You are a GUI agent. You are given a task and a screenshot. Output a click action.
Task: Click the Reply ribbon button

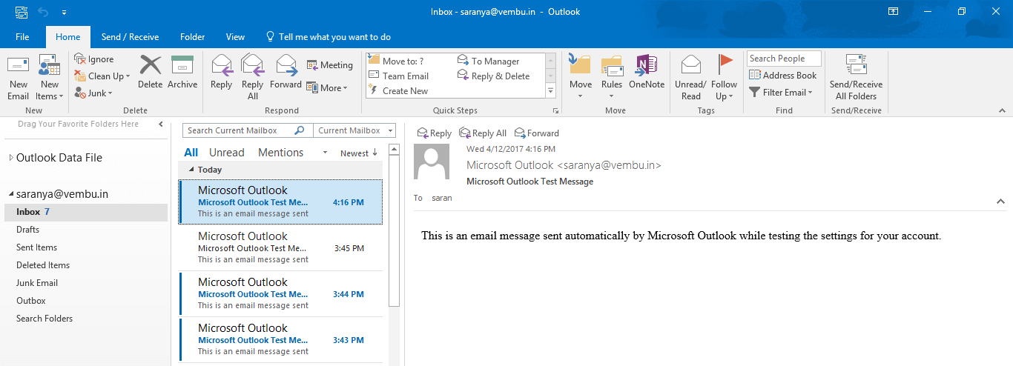tap(221, 73)
